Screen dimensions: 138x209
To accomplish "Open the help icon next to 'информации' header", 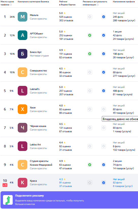I will 98,5.
